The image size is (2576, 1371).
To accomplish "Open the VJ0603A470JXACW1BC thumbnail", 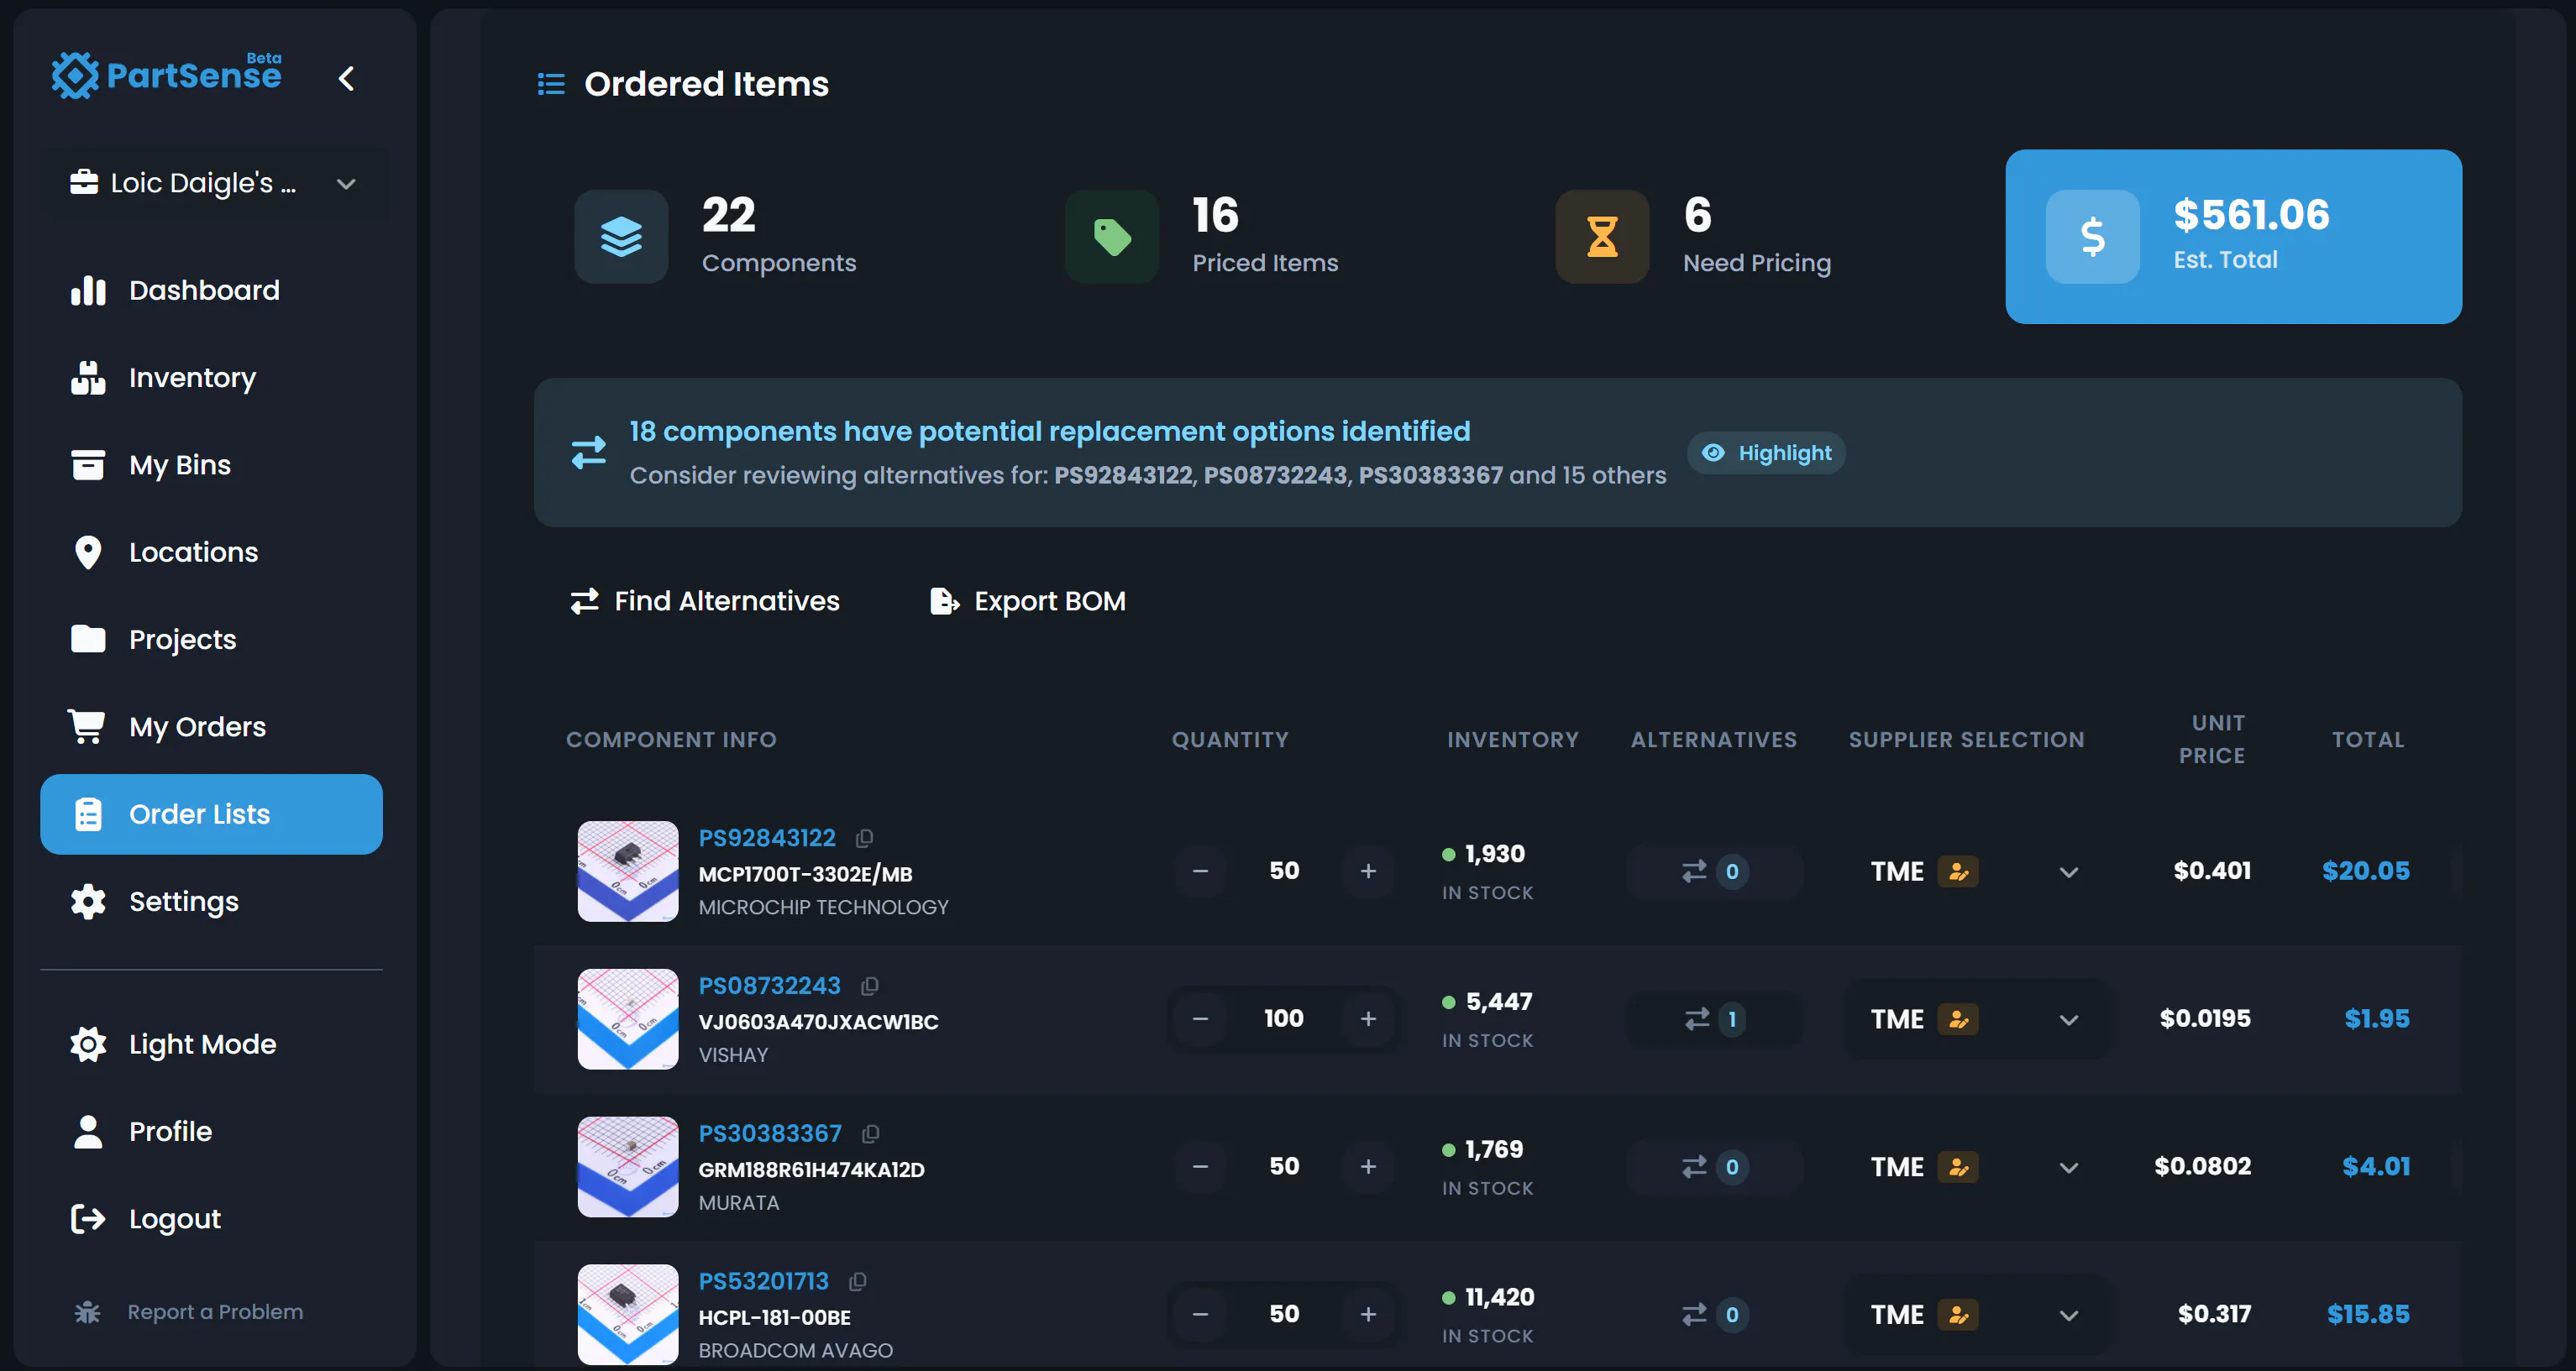I will (x=628, y=1018).
